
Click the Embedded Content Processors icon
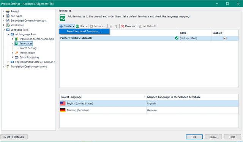[x=8, y=21]
